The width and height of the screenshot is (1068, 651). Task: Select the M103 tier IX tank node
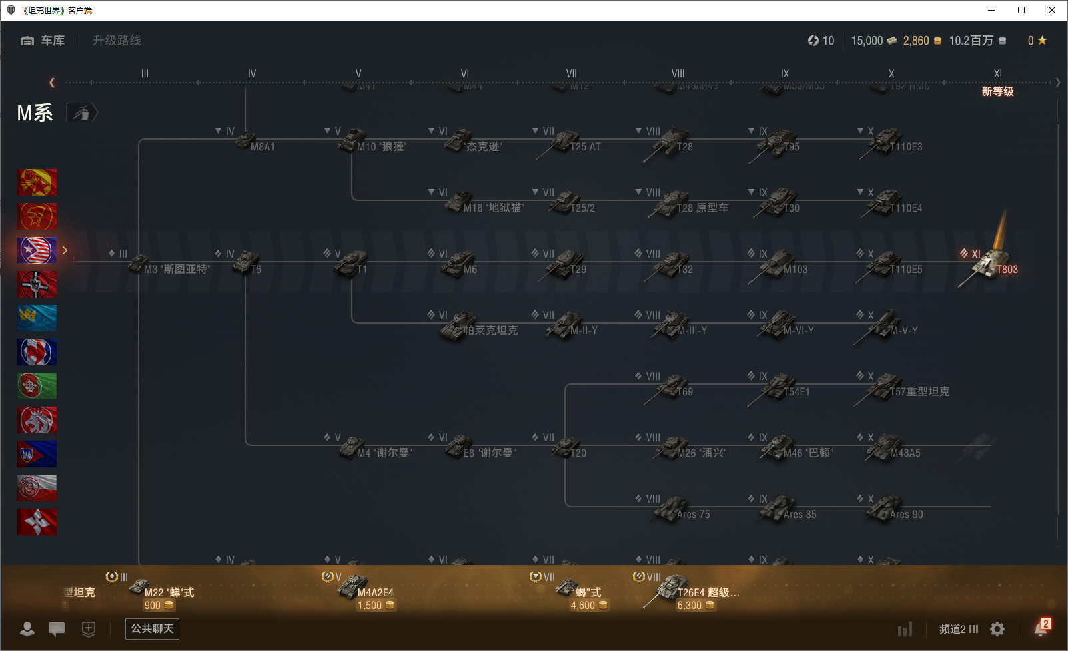pos(778,266)
